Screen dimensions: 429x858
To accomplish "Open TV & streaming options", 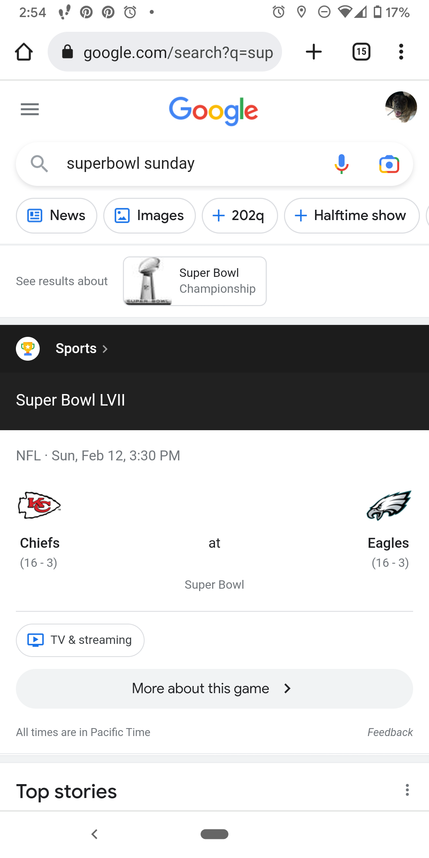I will [x=80, y=640].
